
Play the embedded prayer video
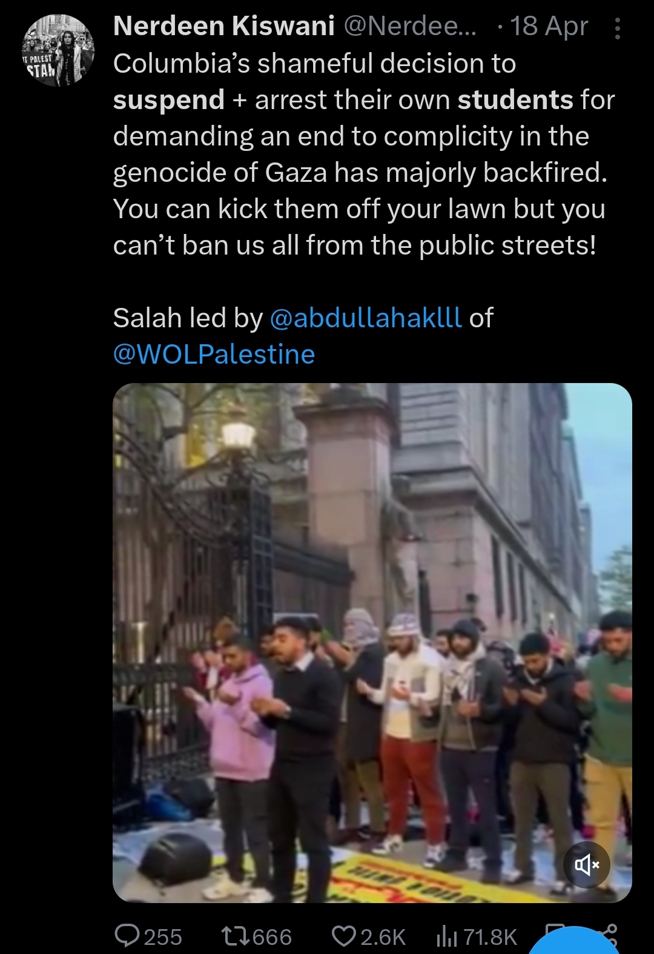coord(372,642)
